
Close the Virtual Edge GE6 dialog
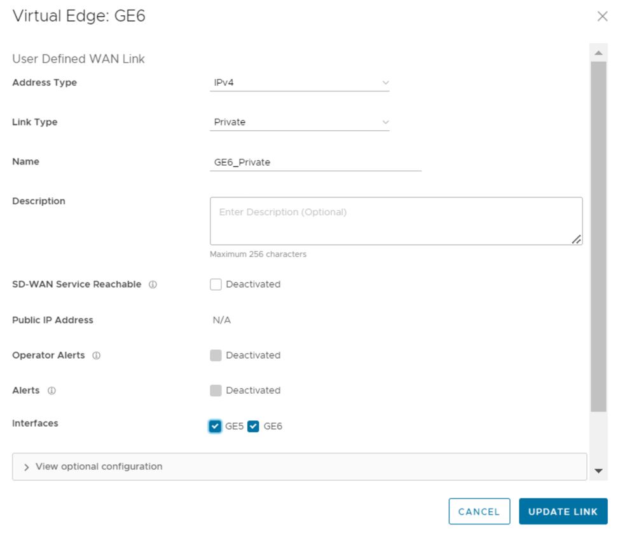coord(602,17)
